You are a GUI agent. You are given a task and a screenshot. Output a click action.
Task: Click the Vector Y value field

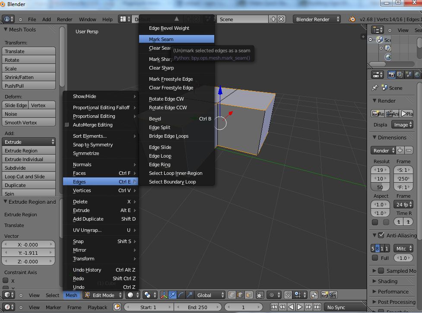coord(28,253)
